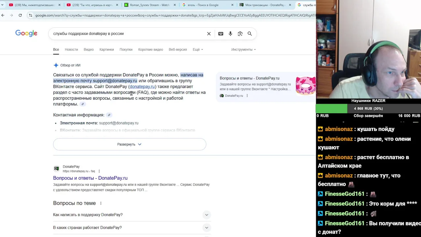This screenshot has width=421, height=237.
Task: Open the three-dot menu of the DonatePay faq result
Action: coord(99,171)
